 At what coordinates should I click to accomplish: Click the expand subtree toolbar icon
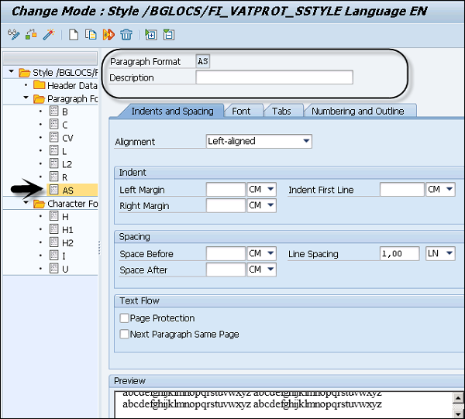click(151, 35)
